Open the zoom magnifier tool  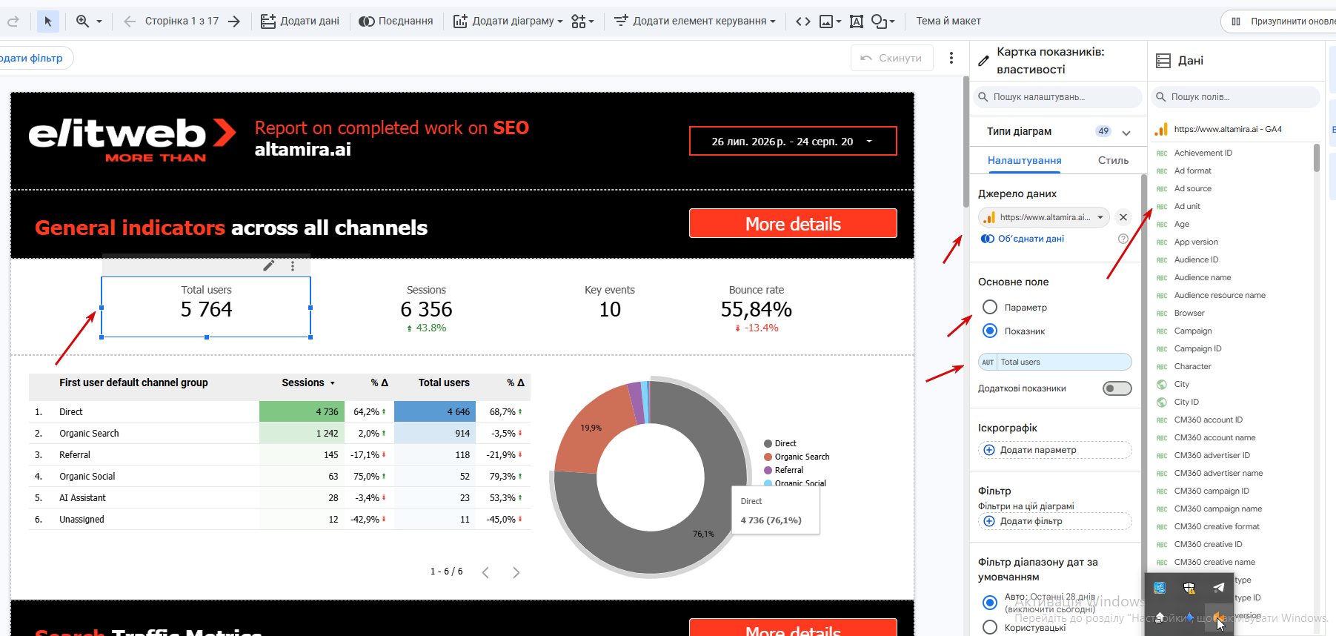click(89, 21)
